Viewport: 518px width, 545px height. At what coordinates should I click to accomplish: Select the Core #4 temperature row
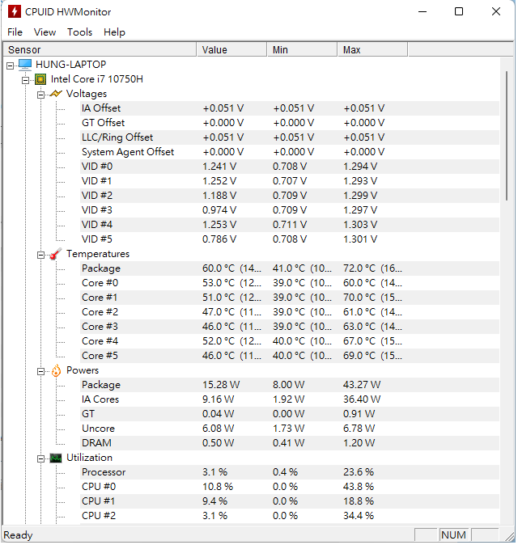[290, 341]
